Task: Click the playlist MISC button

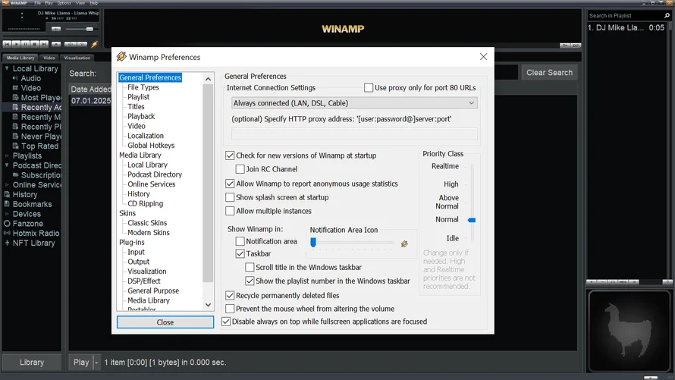Action: coord(623,282)
